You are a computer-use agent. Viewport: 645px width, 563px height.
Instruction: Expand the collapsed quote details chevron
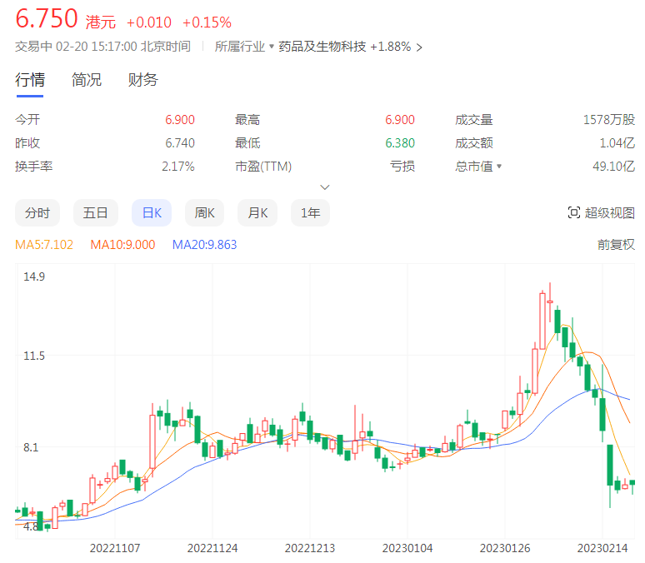[325, 187]
